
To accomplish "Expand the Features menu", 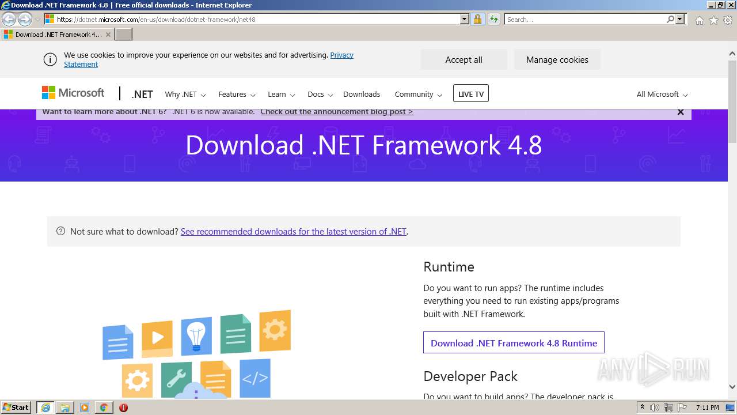I will (237, 95).
